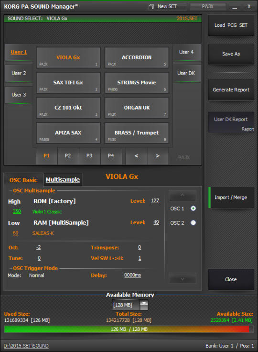Select the BRASS / Trumpet sound slot
Viewport: 258px width, 352px height.
tap(137, 133)
